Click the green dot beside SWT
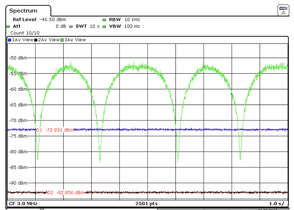294x210 pixels. point(71,26)
